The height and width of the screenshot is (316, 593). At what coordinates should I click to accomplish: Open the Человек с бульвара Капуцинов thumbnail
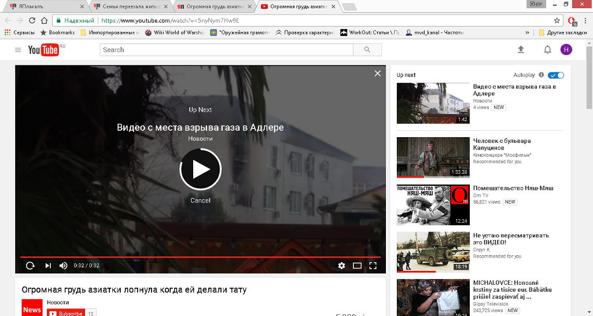(x=433, y=156)
